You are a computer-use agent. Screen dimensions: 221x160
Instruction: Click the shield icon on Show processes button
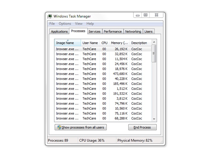click(59, 127)
